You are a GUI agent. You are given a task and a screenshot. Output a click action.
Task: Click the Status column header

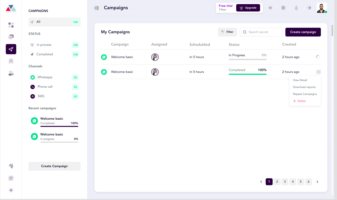point(234,44)
